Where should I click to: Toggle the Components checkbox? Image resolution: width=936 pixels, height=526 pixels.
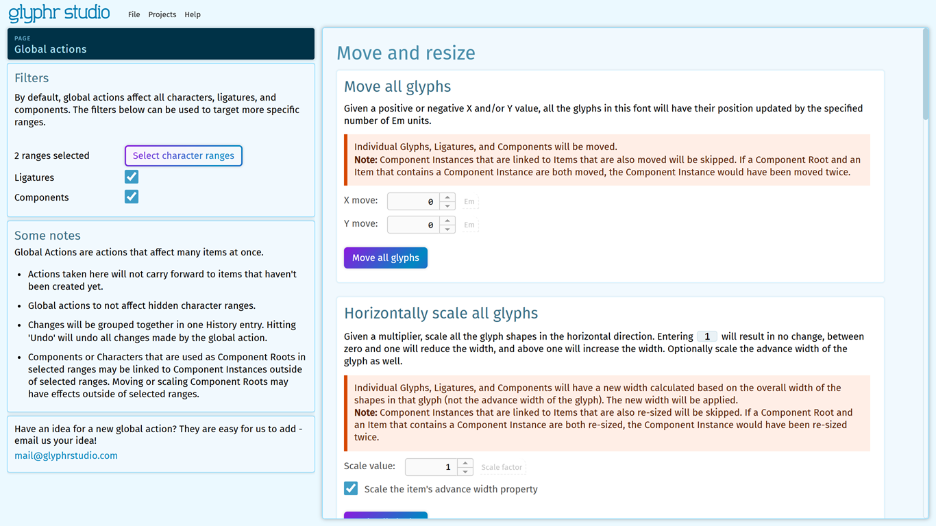click(x=132, y=197)
